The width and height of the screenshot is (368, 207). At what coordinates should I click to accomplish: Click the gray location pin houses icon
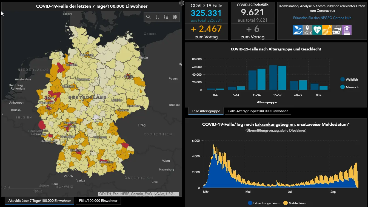307,30
